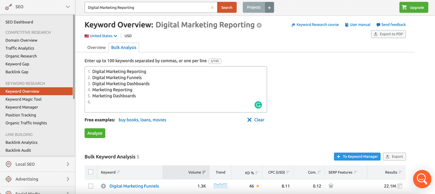435x194 pixels.
Task: Click the Send feedback link
Action: click(x=391, y=25)
